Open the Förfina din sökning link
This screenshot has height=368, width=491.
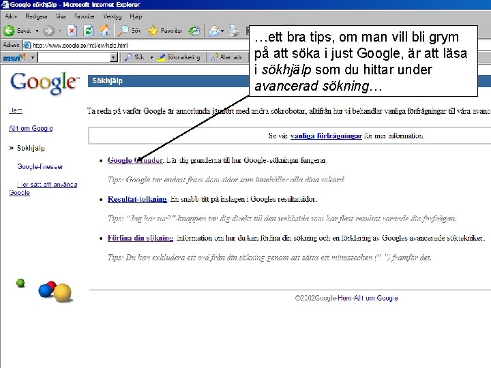pyautogui.click(x=140, y=238)
